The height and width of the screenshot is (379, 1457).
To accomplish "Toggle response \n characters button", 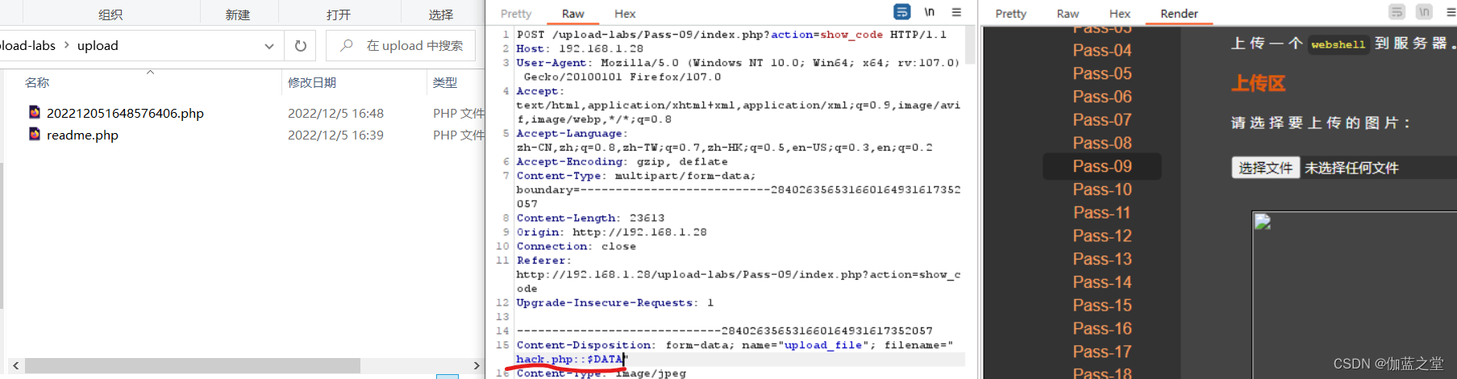I will [1425, 12].
